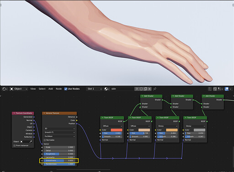The image size is (234, 172).
Task: Click the Shader output socket of last Add Shader
Action: click(x=224, y=100)
